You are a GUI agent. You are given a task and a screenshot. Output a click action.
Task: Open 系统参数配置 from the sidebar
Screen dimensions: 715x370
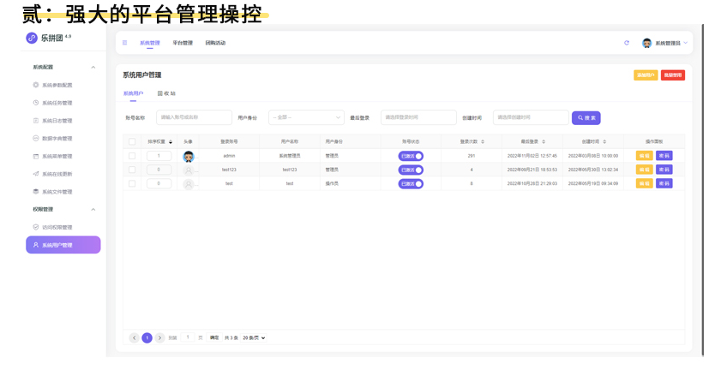coord(57,86)
